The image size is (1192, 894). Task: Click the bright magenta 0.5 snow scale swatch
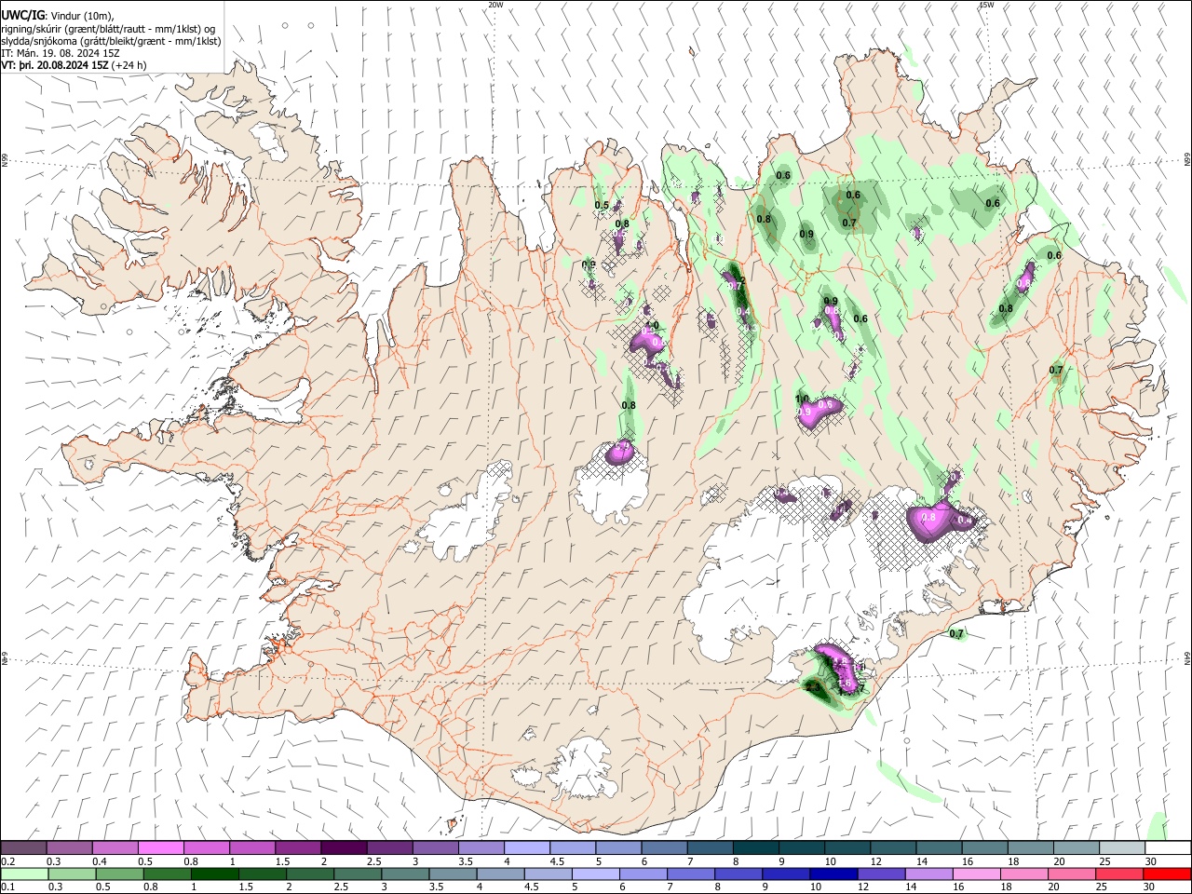click(x=160, y=847)
